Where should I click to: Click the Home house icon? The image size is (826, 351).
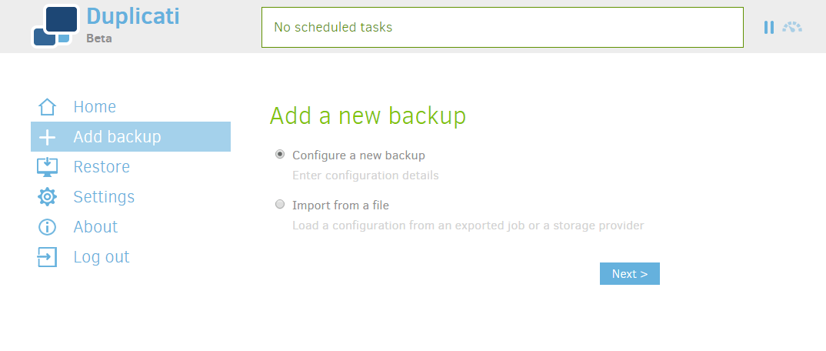coord(47,107)
